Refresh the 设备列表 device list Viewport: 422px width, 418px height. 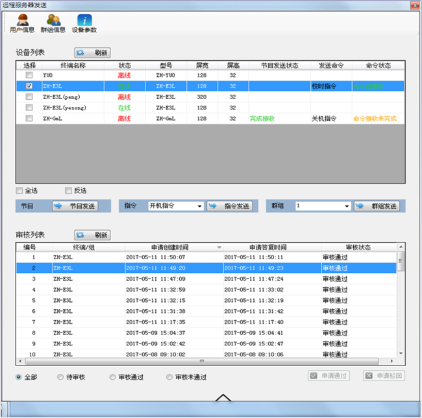tap(92, 52)
